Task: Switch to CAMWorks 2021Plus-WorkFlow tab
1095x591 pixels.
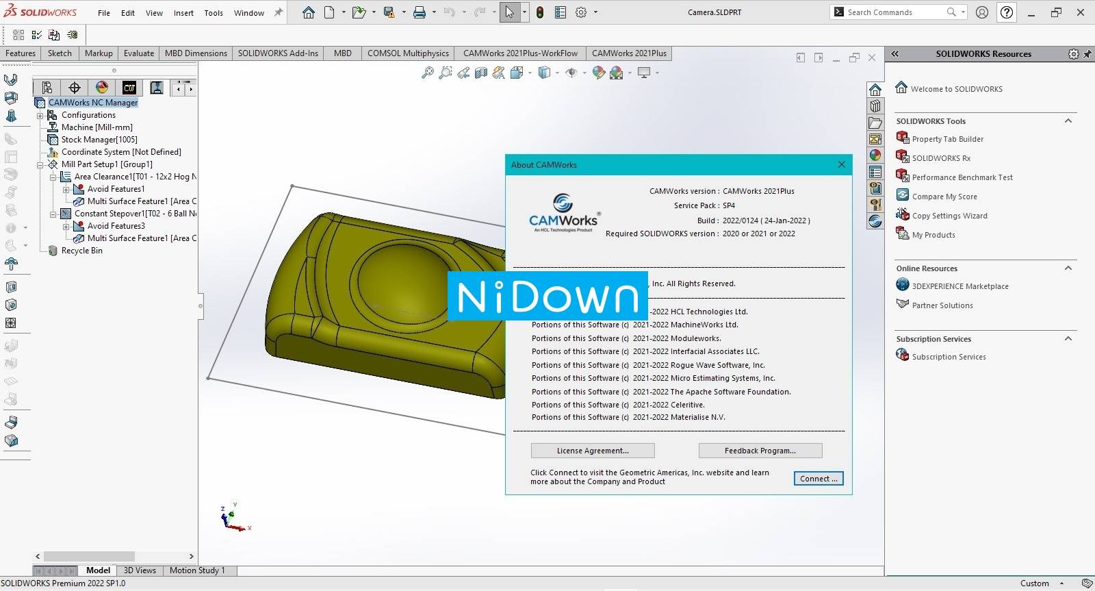Action: point(520,53)
